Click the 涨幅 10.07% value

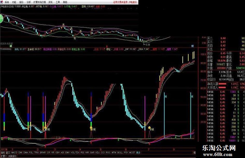pyautogui.click(x=221, y=60)
